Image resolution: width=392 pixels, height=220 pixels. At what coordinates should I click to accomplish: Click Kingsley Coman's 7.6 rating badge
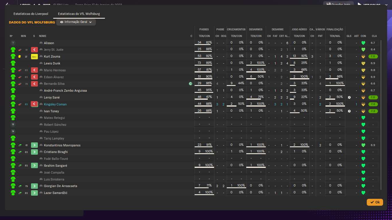(373, 104)
